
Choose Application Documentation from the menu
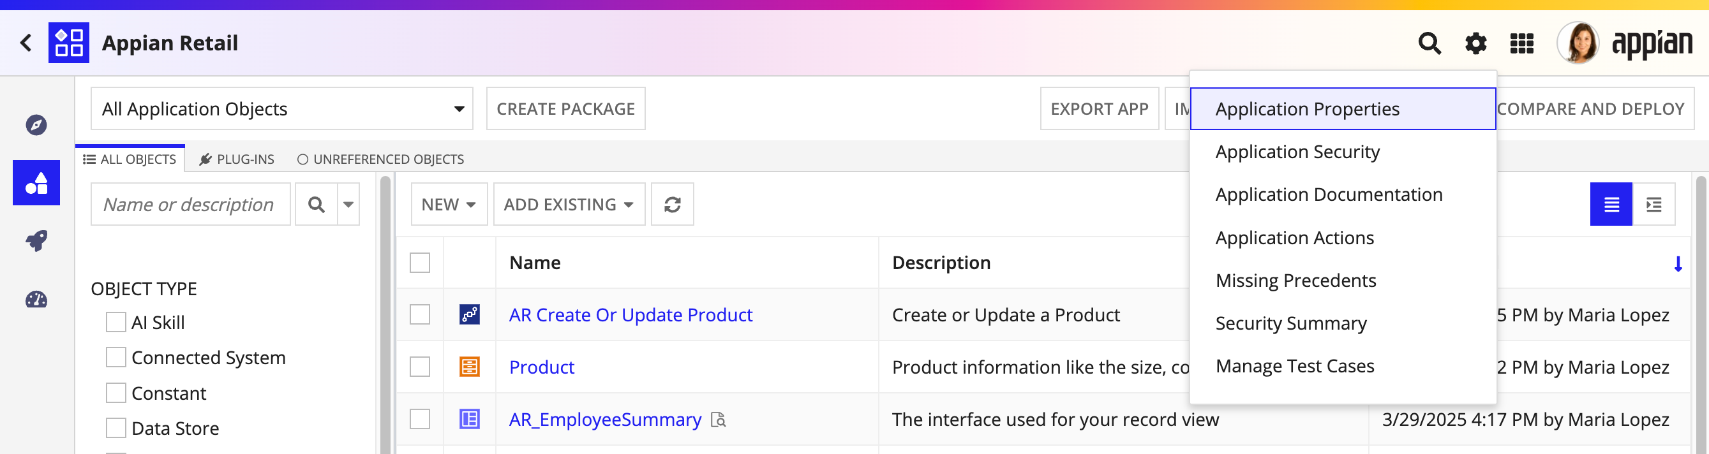click(x=1343, y=194)
